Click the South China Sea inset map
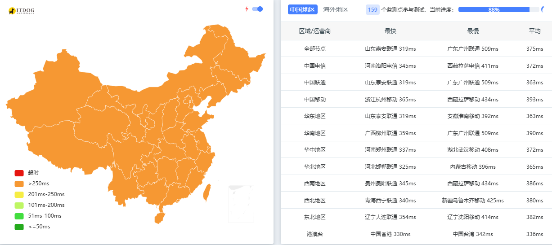 241,204
